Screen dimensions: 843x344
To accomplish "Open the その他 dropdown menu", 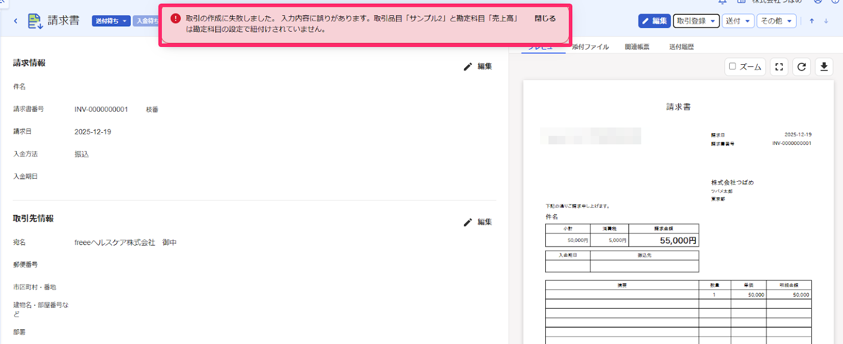I will (777, 21).
